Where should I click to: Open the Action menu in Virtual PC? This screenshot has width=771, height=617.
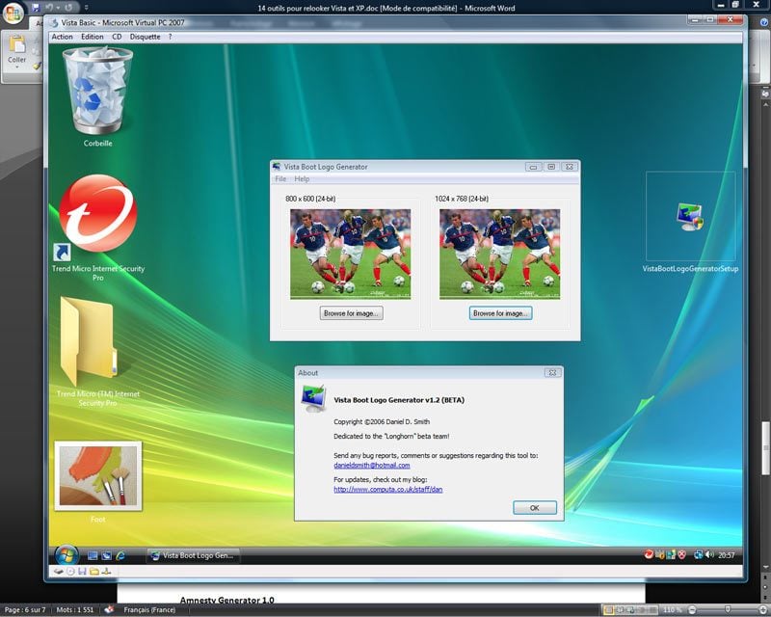[x=62, y=37]
